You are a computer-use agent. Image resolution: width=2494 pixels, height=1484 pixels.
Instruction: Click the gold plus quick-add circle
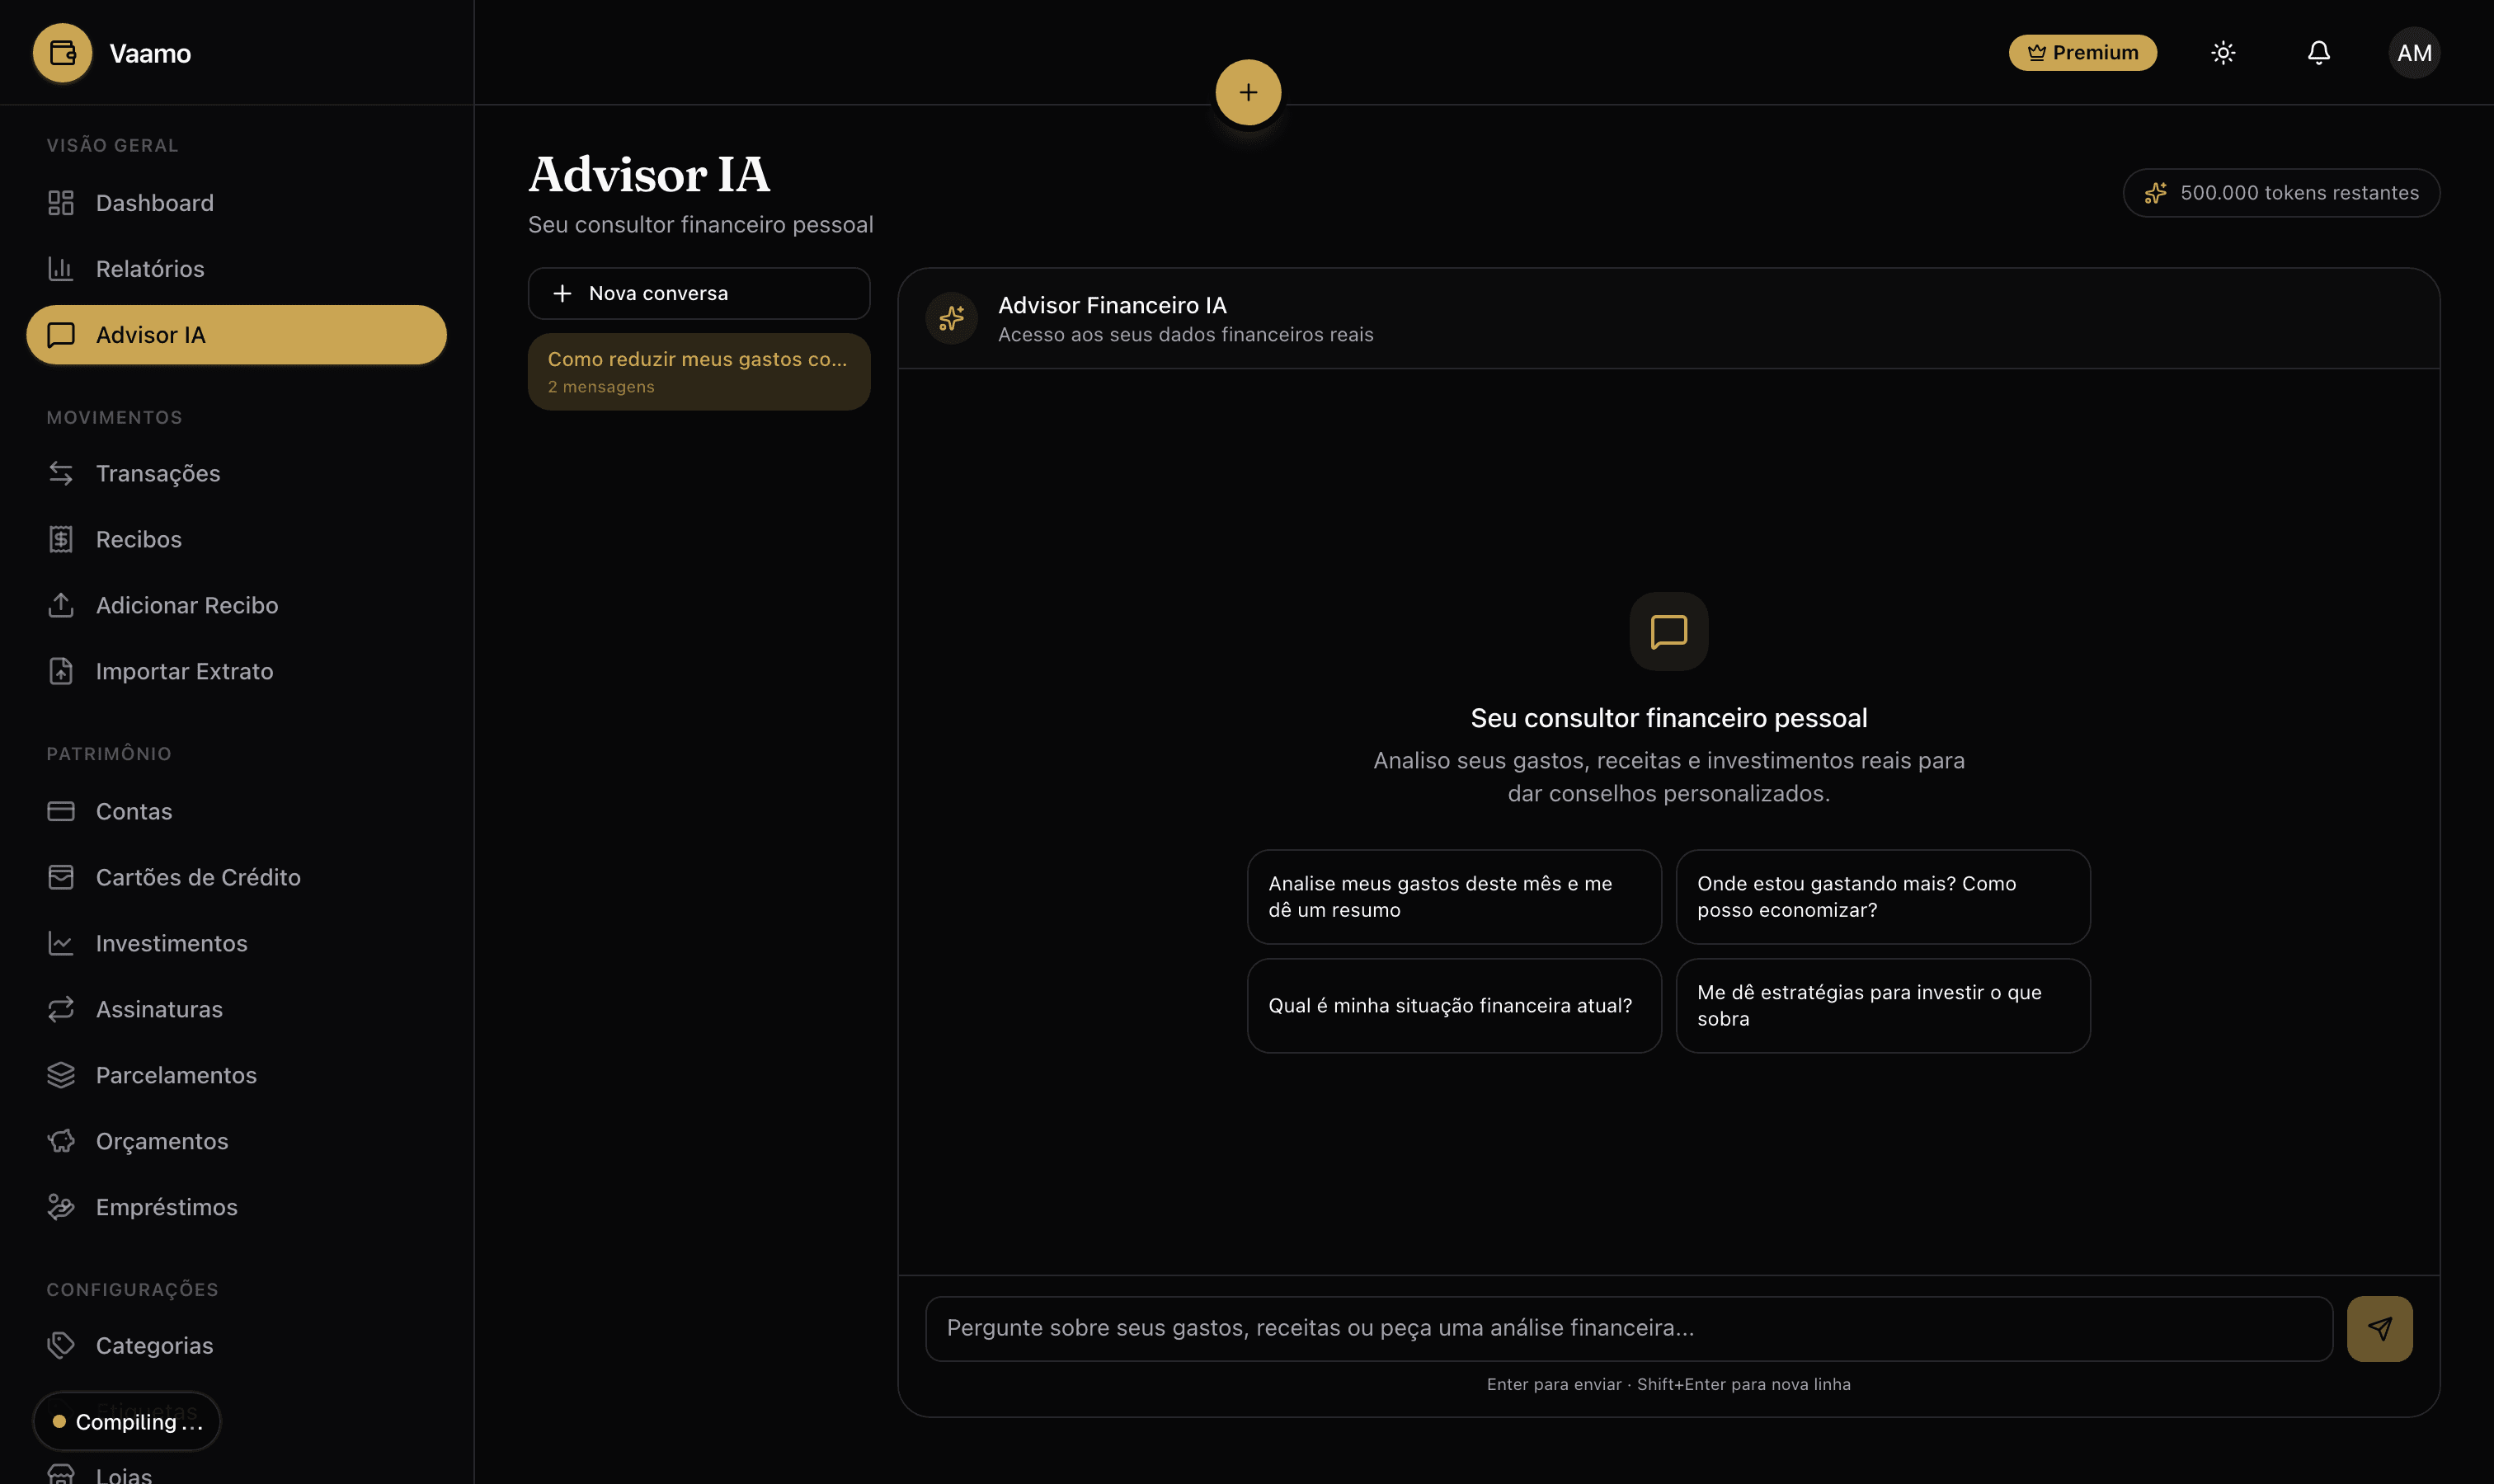(x=1248, y=92)
